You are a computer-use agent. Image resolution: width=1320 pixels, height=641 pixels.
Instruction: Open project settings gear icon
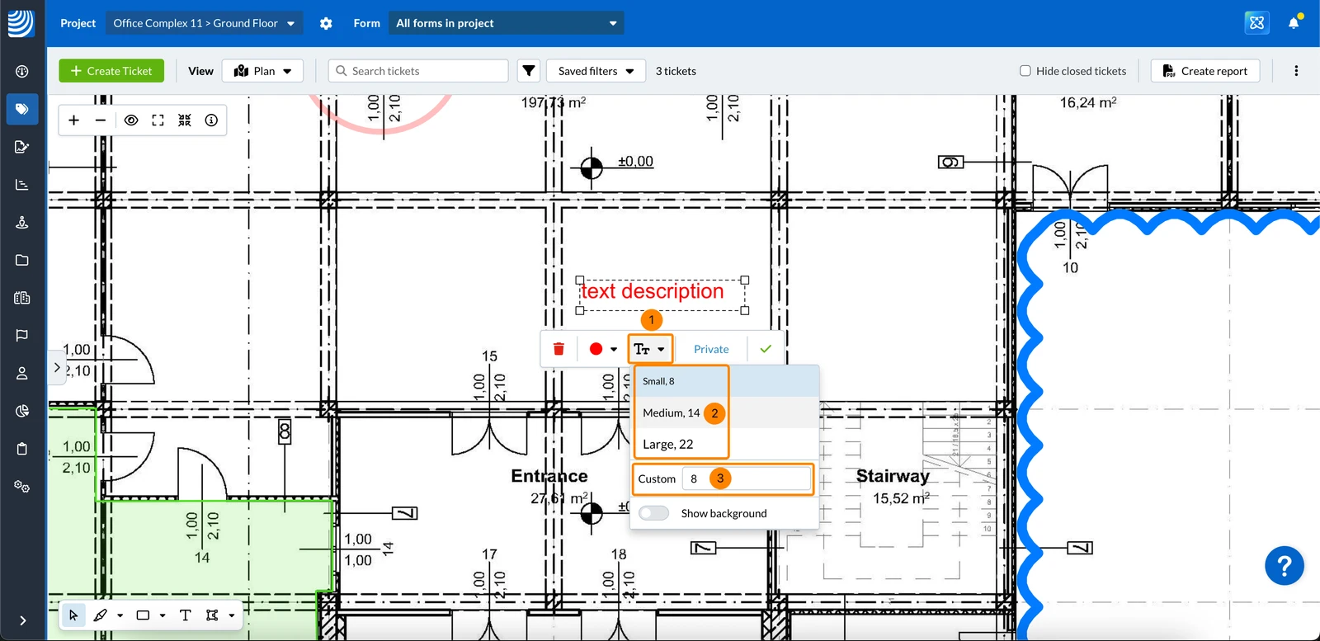tap(326, 23)
